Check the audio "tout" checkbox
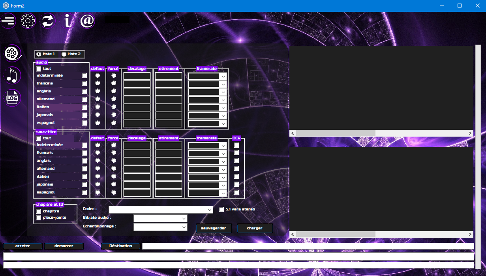The image size is (486, 276). pos(39,69)
